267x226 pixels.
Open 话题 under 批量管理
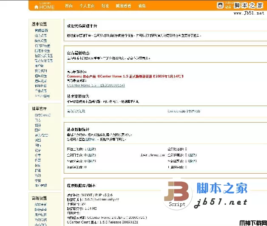pos(38,140)
